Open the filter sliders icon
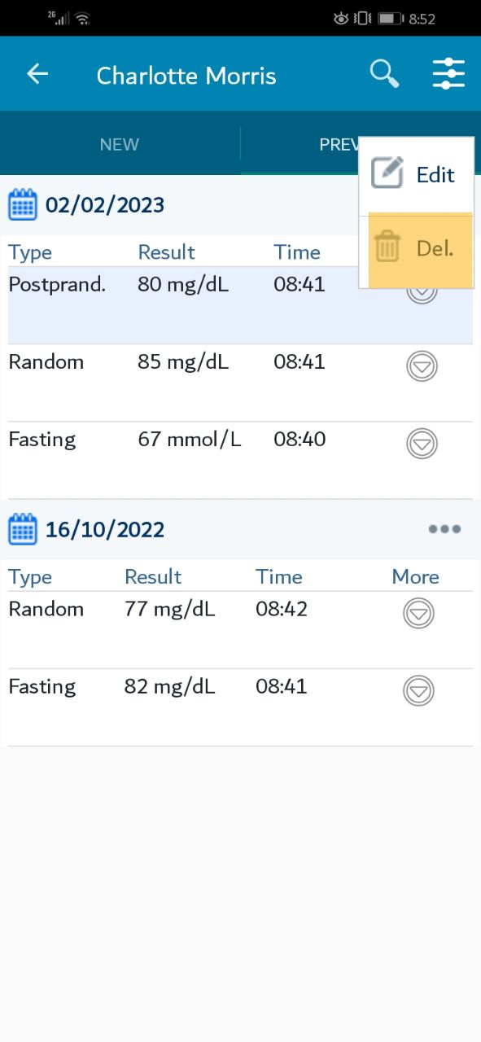The image size is (481, 1042). [448, 74]
